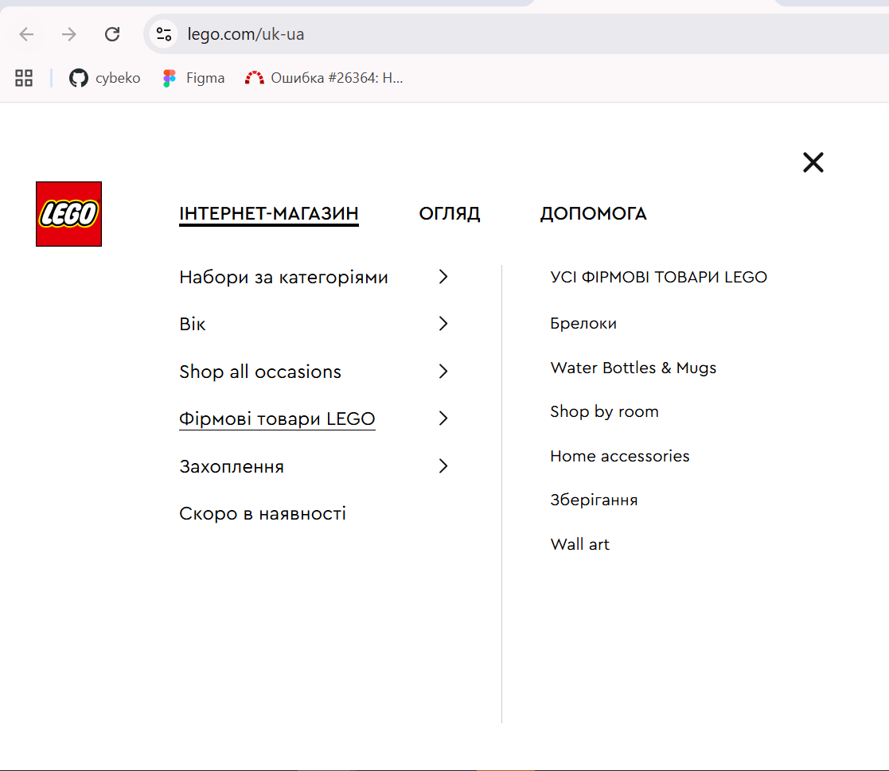
Task: Switch to the ДОПОМОГА tab
Action: 593,214
